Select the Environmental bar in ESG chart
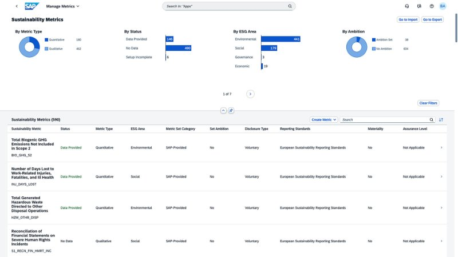Viewport: 458px width, 257px height. (281, 39)
